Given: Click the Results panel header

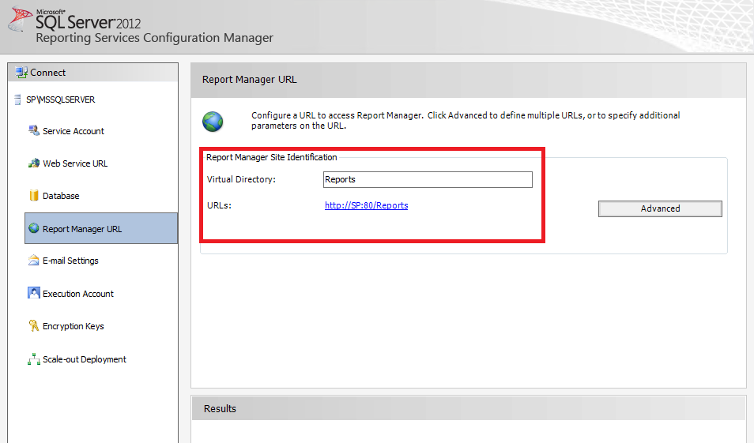Looking at the screenshot, I should pyautogui.click(x=469, y=408).
